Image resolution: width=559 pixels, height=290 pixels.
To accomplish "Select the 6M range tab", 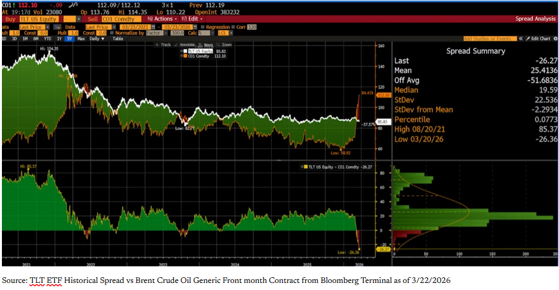I will point(36,38).
